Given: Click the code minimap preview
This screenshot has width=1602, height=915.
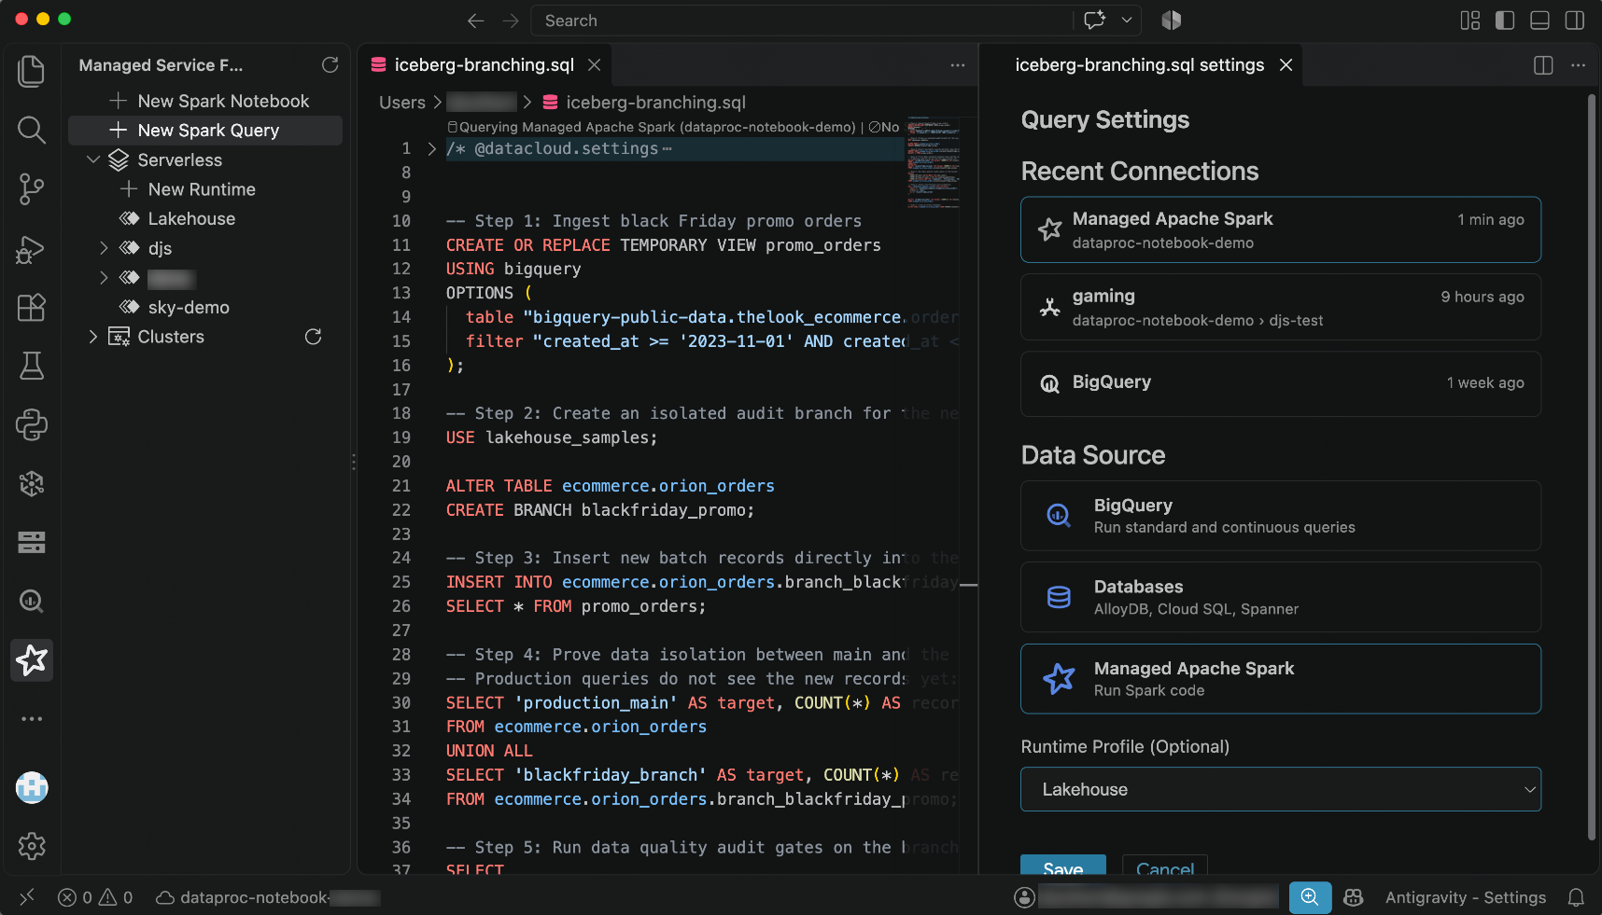Looking at the screenshot, I should click(x=933, y=161).
